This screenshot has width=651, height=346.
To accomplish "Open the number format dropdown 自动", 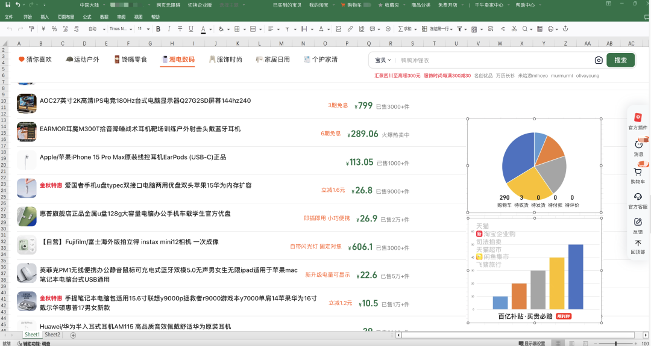I will tap(96, 29).
